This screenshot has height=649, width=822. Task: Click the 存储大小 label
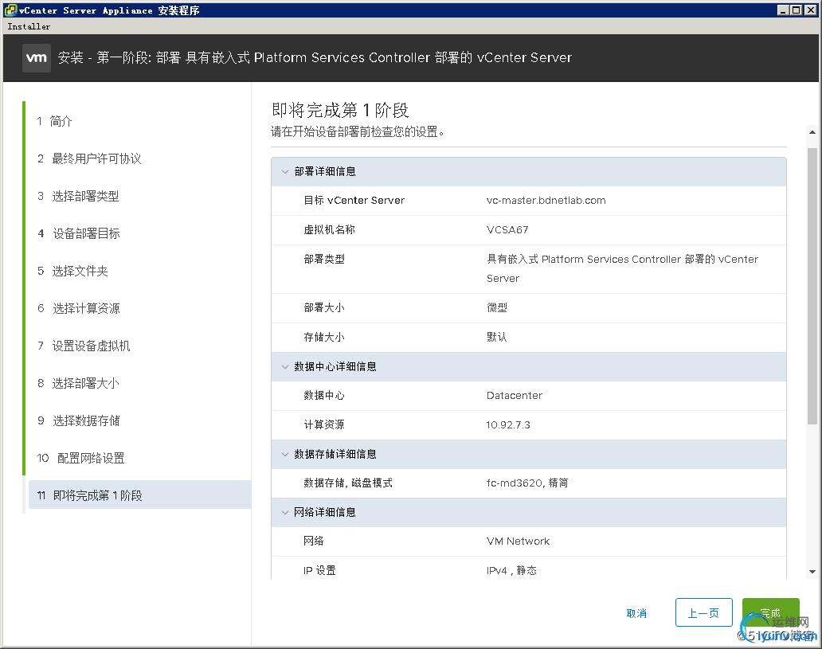[324, 337]
